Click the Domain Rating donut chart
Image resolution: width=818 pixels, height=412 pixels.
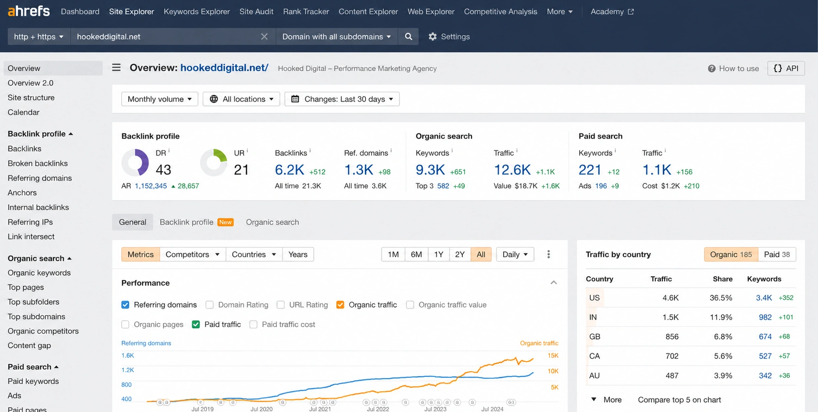[135, 162]
